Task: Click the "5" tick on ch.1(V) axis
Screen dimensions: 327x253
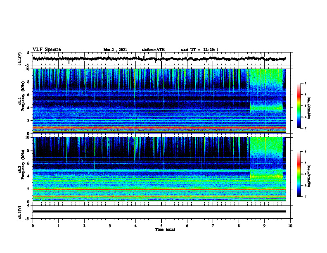Action: (28, 53)
